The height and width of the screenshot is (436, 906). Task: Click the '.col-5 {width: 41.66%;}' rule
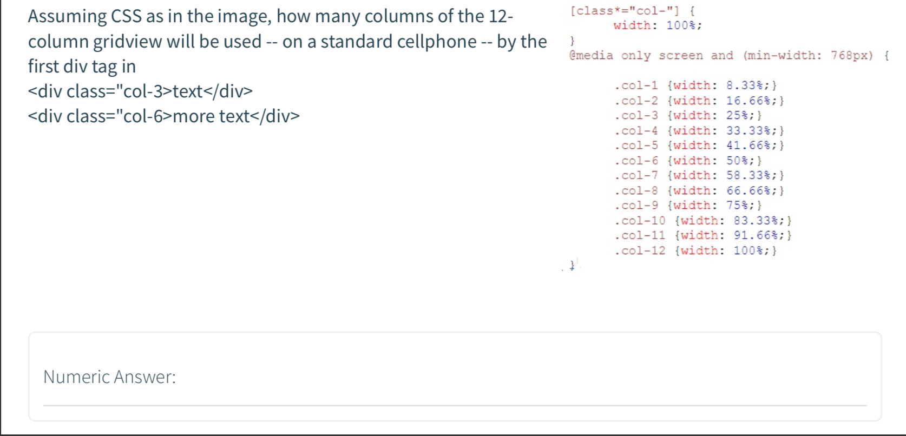[699, 145]
